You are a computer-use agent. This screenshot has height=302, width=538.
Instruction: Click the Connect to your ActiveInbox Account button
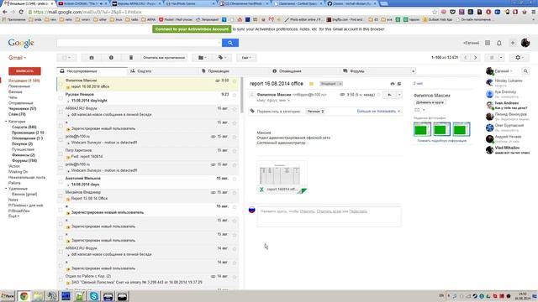(192, 29)
